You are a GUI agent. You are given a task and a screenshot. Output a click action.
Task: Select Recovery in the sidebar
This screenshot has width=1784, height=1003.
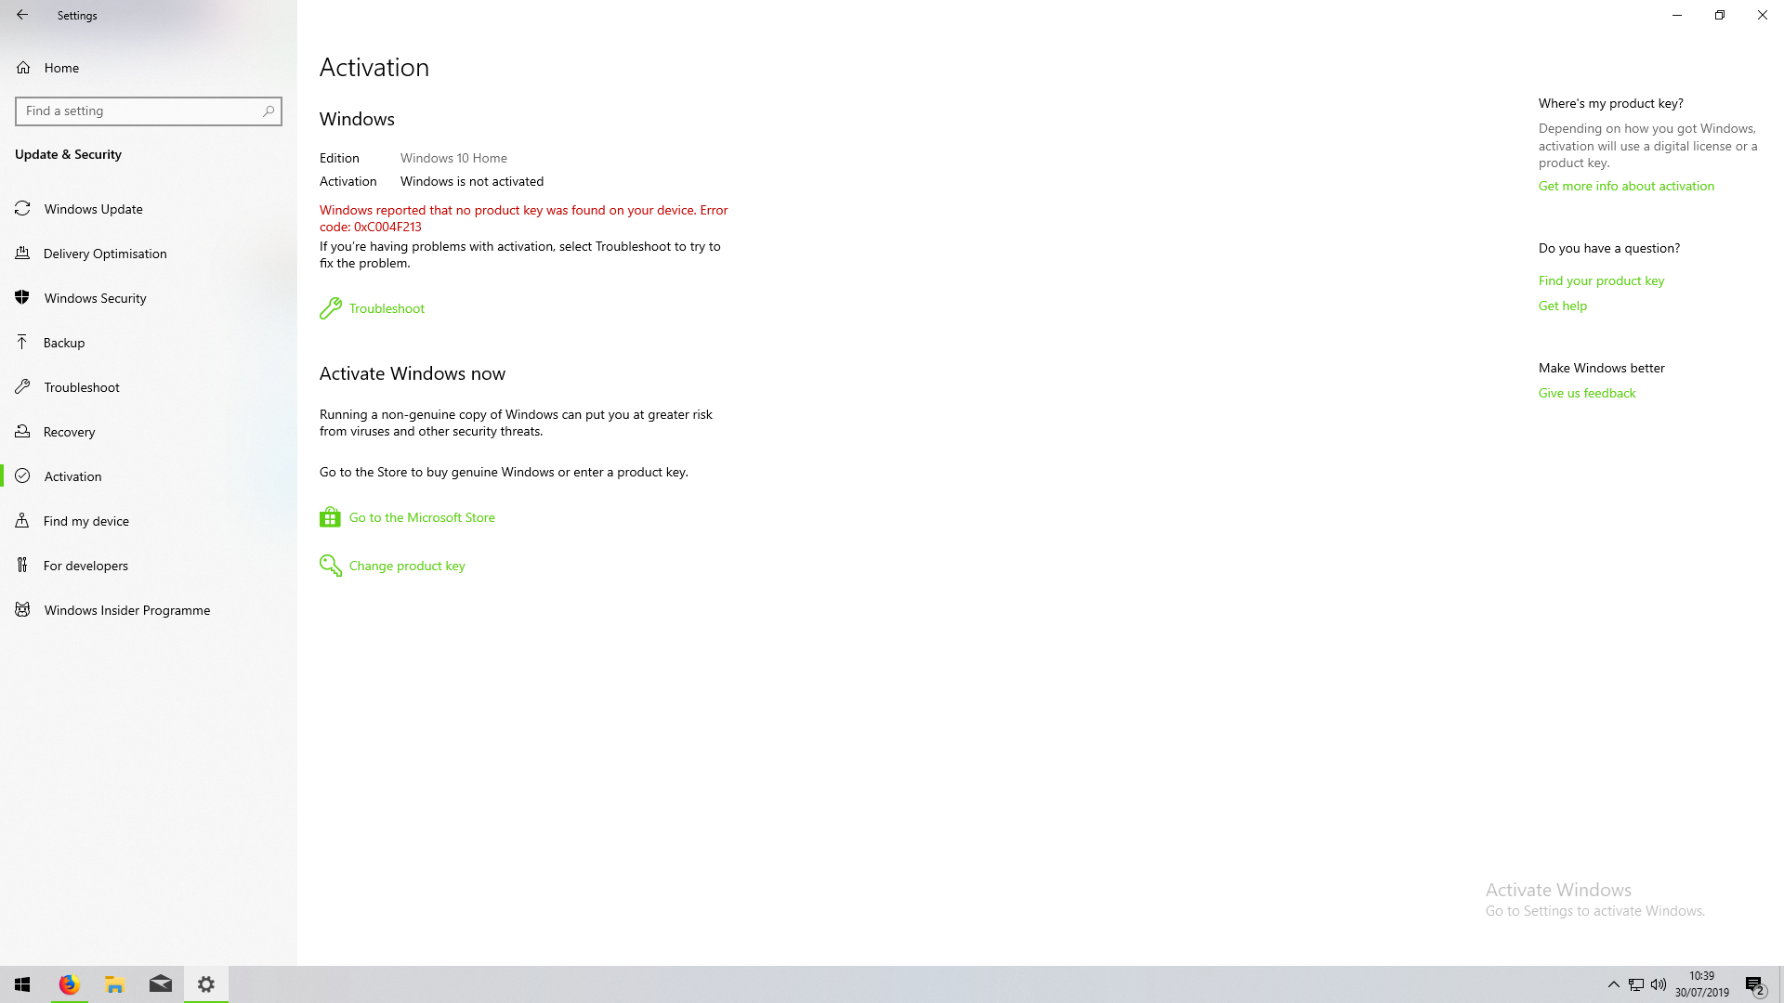(149, 432)
